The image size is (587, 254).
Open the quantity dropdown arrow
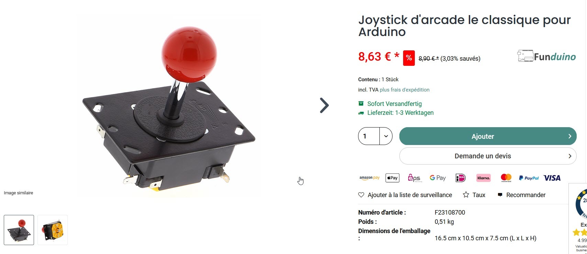click(386, 136)
